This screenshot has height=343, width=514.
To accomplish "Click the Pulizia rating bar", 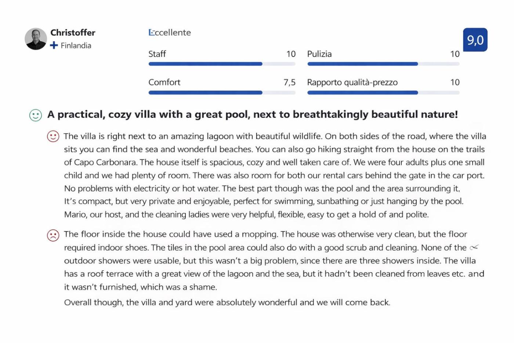I will pos(383,64).
